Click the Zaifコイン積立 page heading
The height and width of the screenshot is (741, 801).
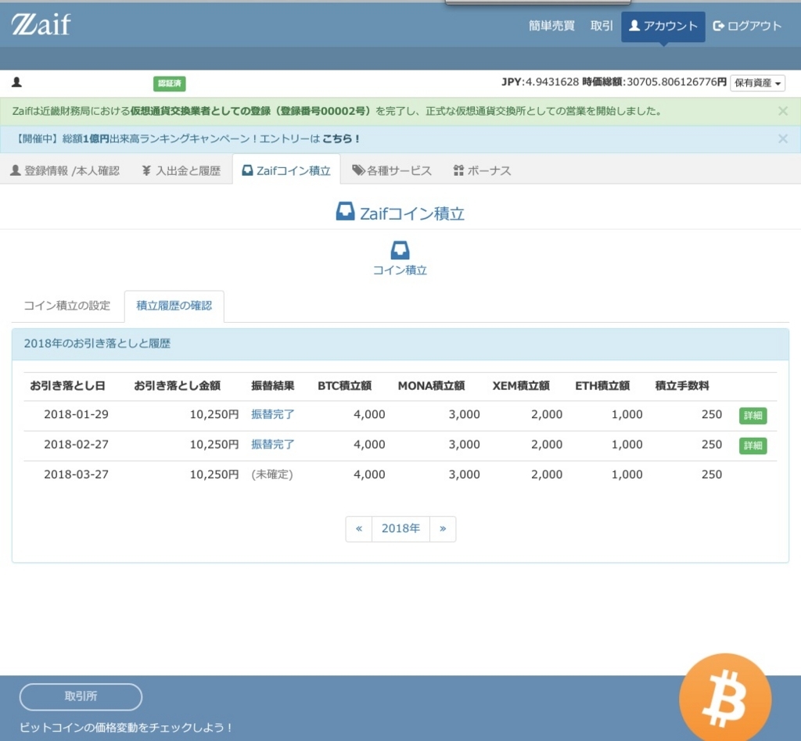(400, 213)
